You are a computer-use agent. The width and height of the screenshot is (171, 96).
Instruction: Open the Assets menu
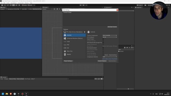point(8,3)
